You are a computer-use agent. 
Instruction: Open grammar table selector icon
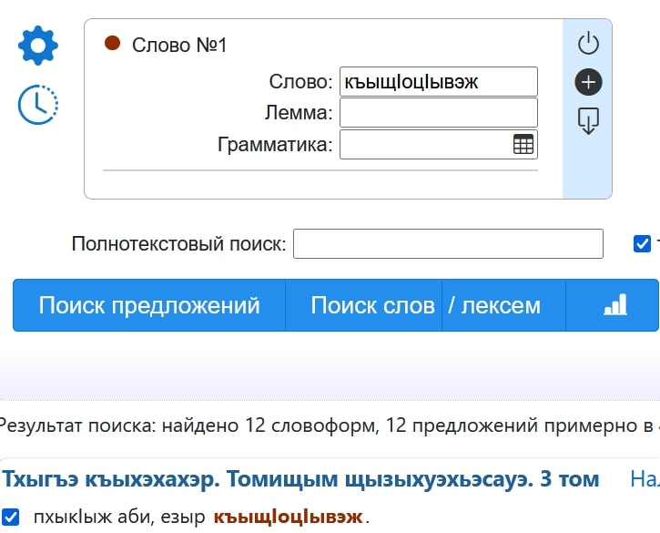point(523,144)
